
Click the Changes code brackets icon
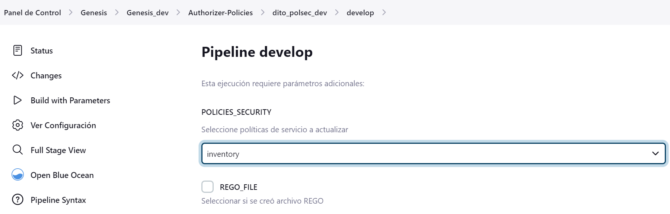17,75
